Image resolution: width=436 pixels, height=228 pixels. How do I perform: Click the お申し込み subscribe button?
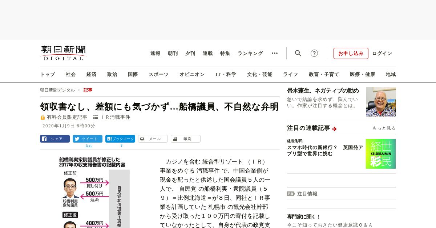(x=351, y=53)
